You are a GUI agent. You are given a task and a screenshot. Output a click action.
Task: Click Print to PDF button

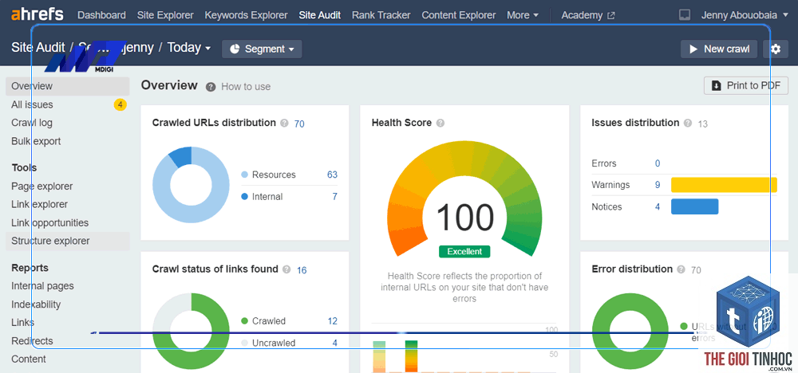coord(746,85)
